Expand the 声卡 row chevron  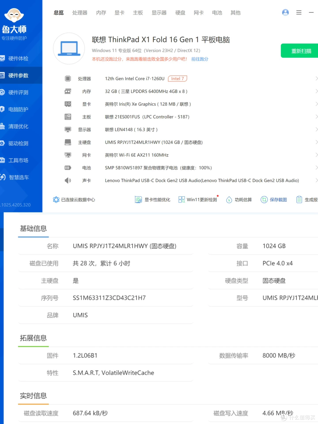pyautogui.click(x=316, y=180)
